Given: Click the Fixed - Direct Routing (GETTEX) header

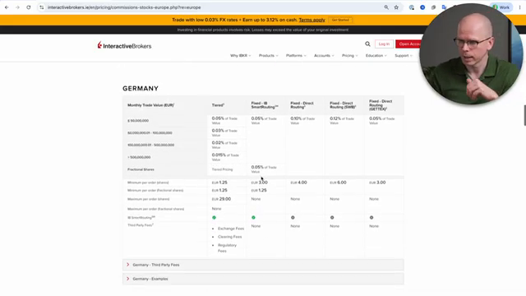Looking at the screenshot, I should point(381,105).
